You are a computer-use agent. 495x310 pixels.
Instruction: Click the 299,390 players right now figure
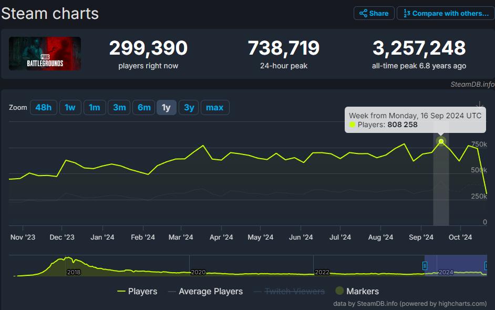[148, 48]
